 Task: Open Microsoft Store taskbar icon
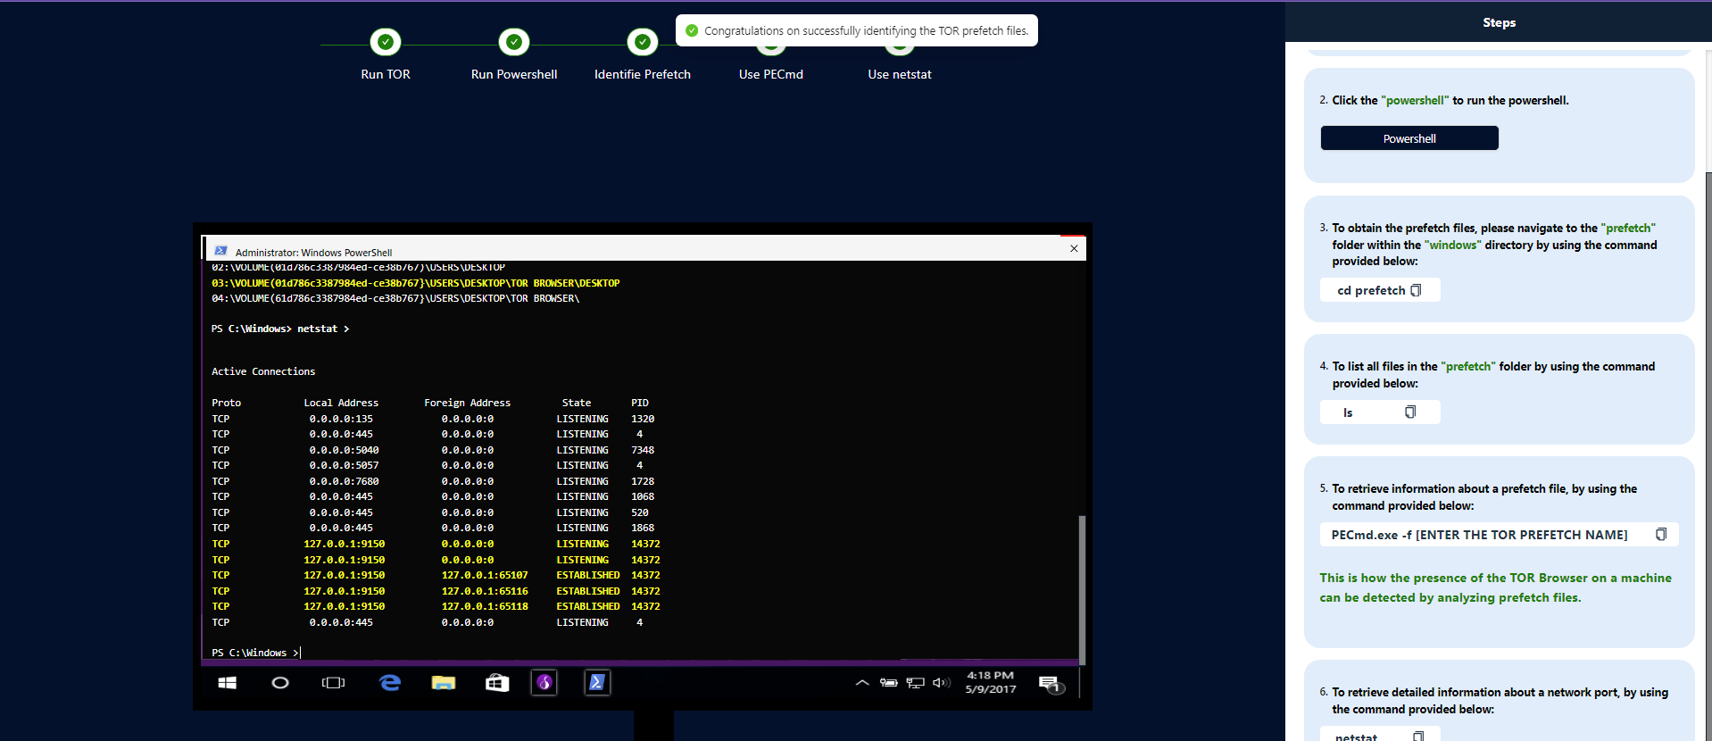[x=497, y=683]
